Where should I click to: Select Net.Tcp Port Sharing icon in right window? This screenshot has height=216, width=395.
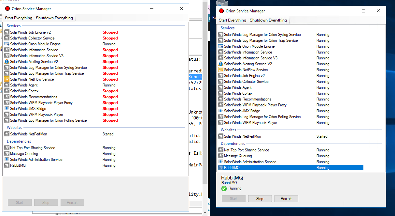(x=221, y=150)
